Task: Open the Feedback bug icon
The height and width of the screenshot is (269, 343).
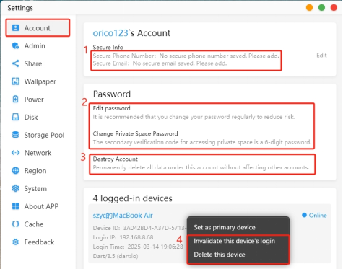Action: [x=15, y=242]
